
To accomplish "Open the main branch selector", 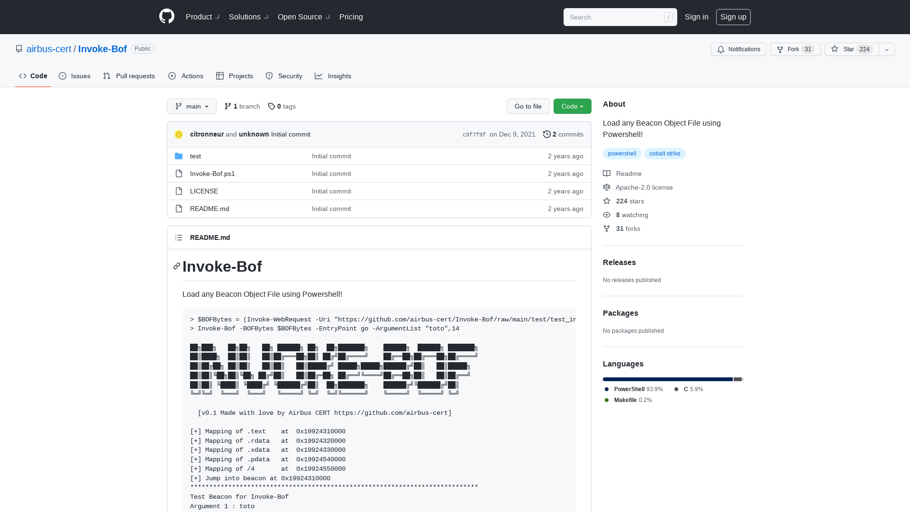I will [x=191, y=106].
